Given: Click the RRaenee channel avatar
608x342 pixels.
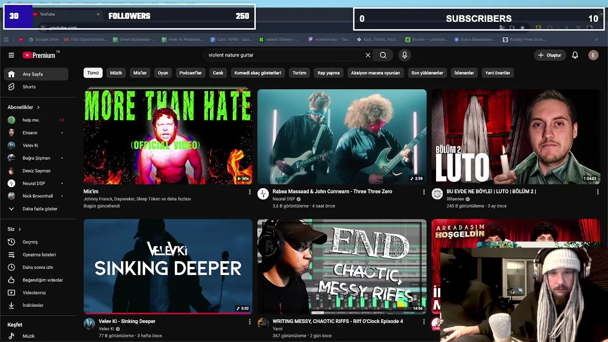Looking at the screenshot, I should (x=437, y=194).
